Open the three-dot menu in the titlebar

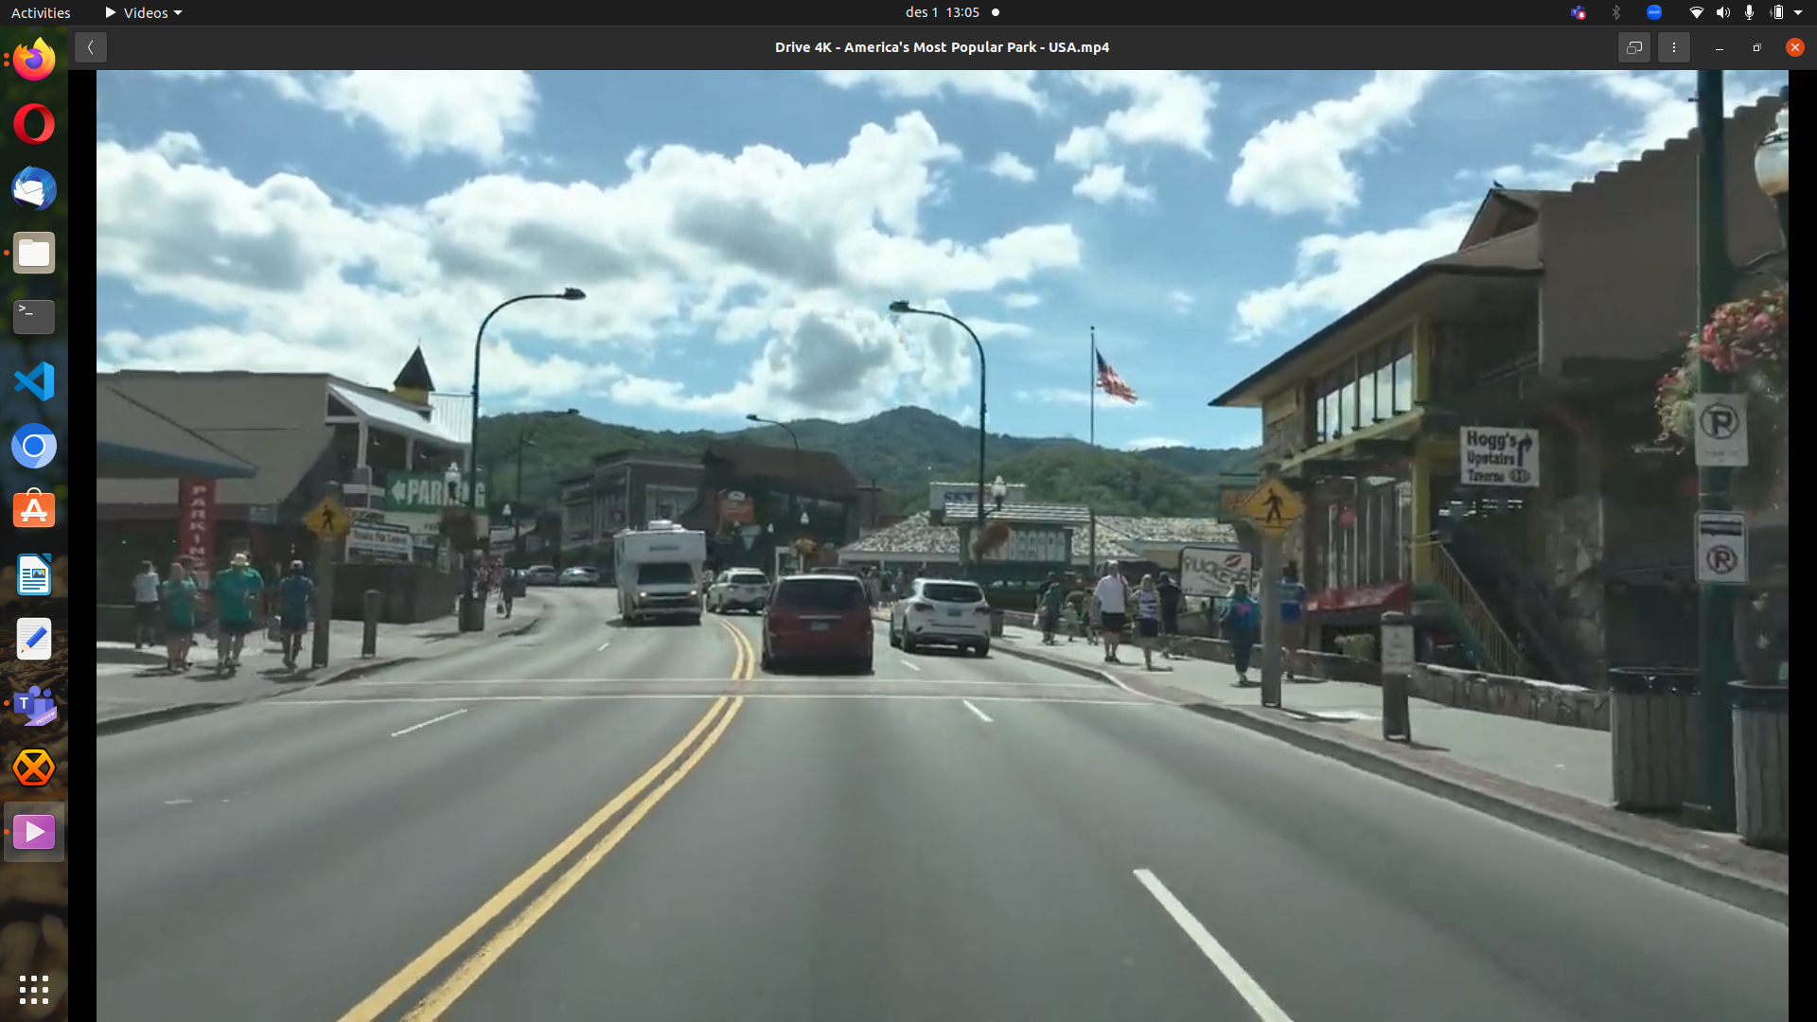click(1673, 46)
